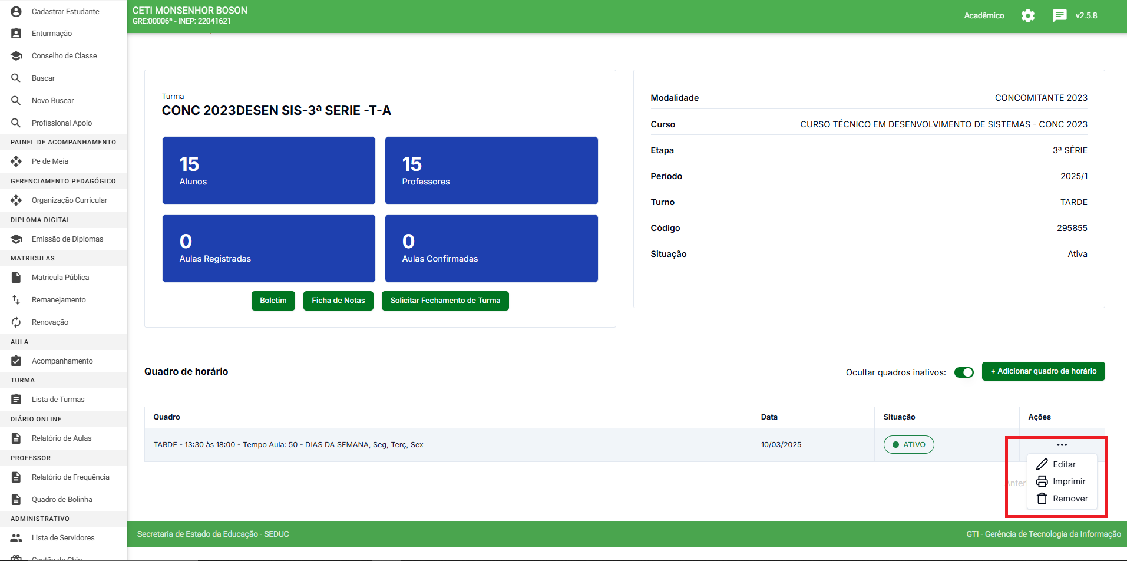Toggle the Ocultar quadros inativos switch
This screenshot has height=561, width=1127.
[964, 372]
